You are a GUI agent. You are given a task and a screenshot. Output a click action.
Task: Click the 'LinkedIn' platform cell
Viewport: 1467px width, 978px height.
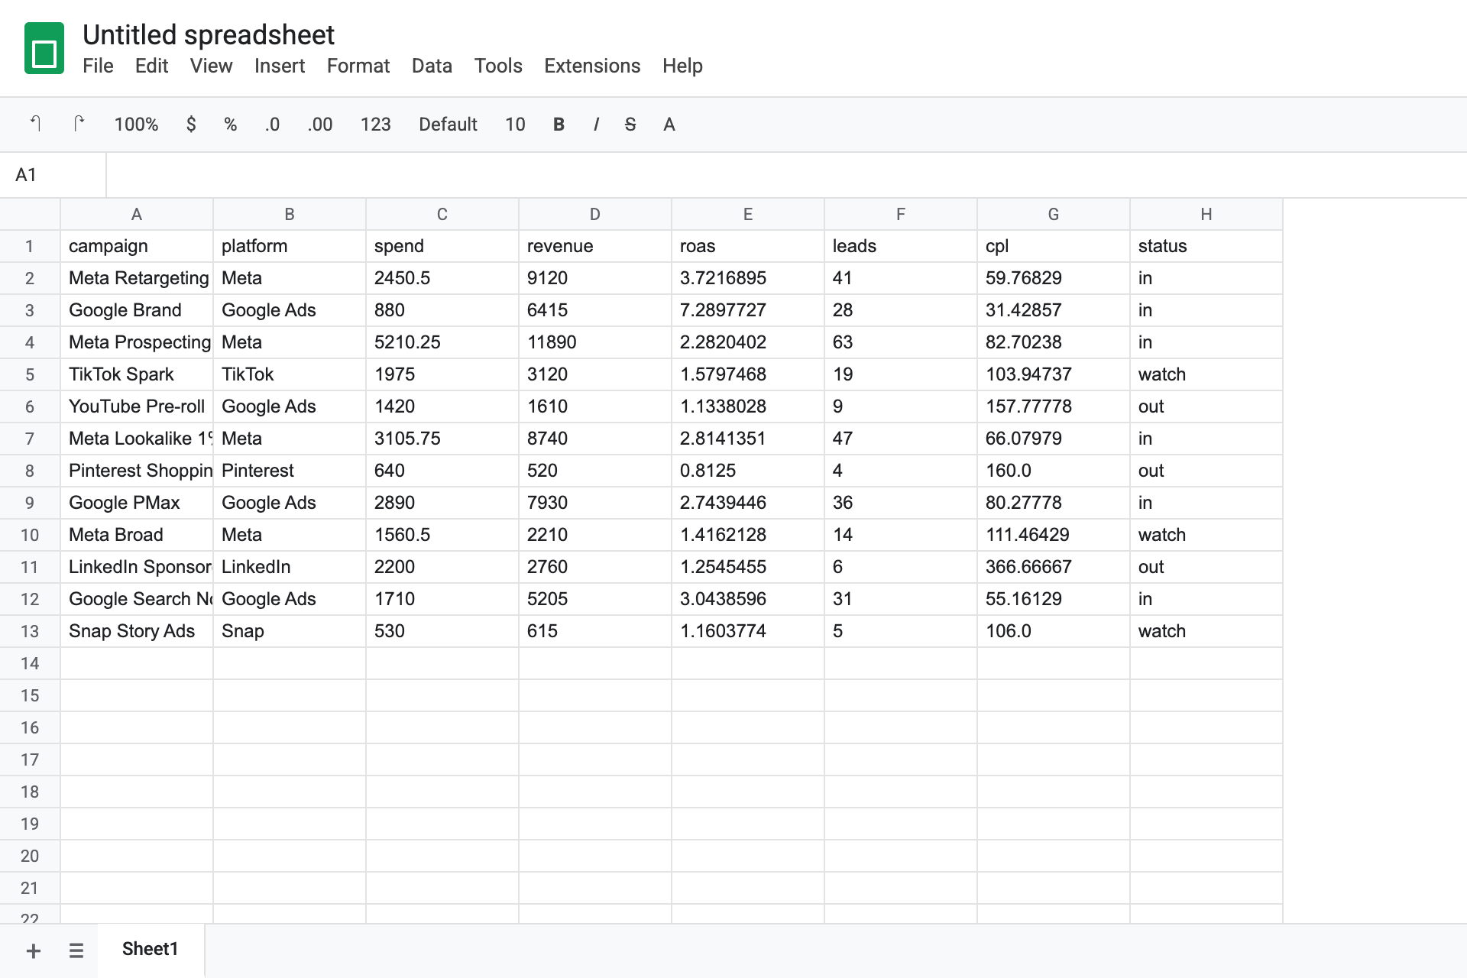coord(290,567)
